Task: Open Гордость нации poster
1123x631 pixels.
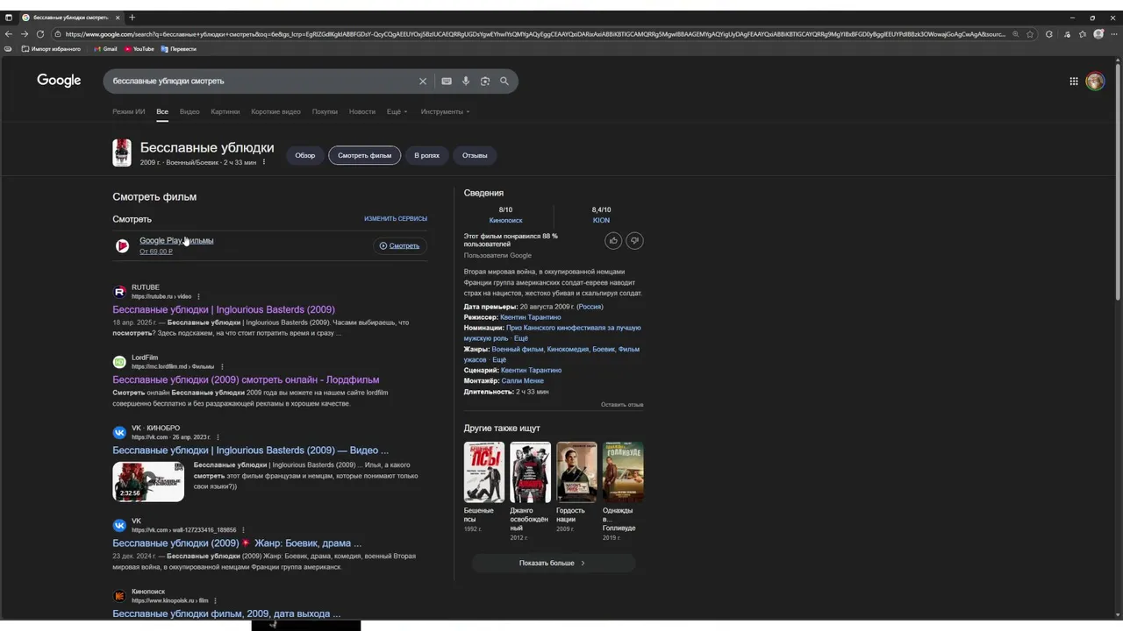Action: pos(576,472)
